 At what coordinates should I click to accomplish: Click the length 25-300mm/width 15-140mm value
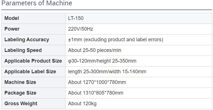click(x=107, y=72)
